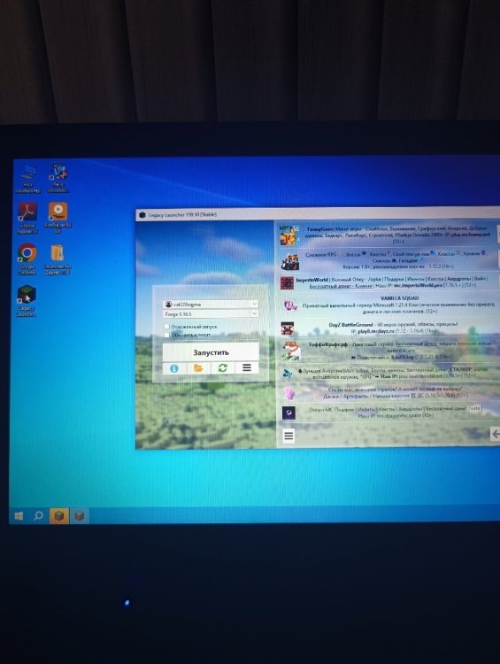
Task: Select the ImperioWorld server entry
Action: pos(388,282)
